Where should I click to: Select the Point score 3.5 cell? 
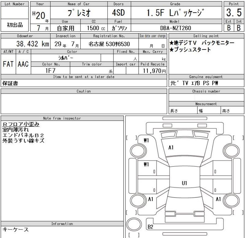tap(234, 13)
